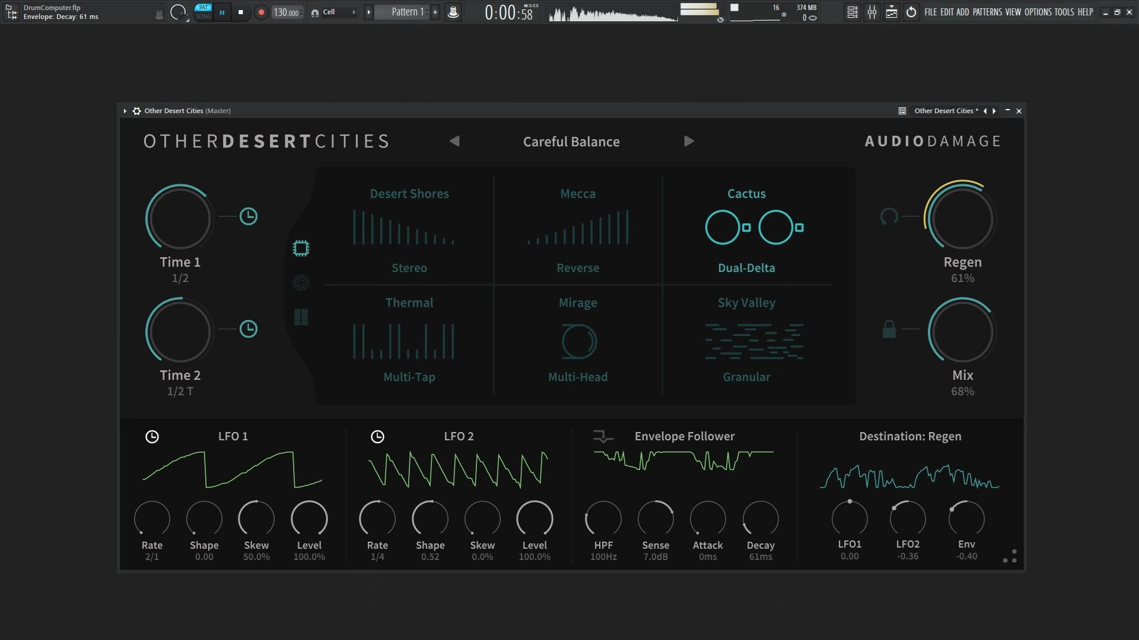Open plugin wrapper settings gear

pyautogui.click(x=136, y=111)
